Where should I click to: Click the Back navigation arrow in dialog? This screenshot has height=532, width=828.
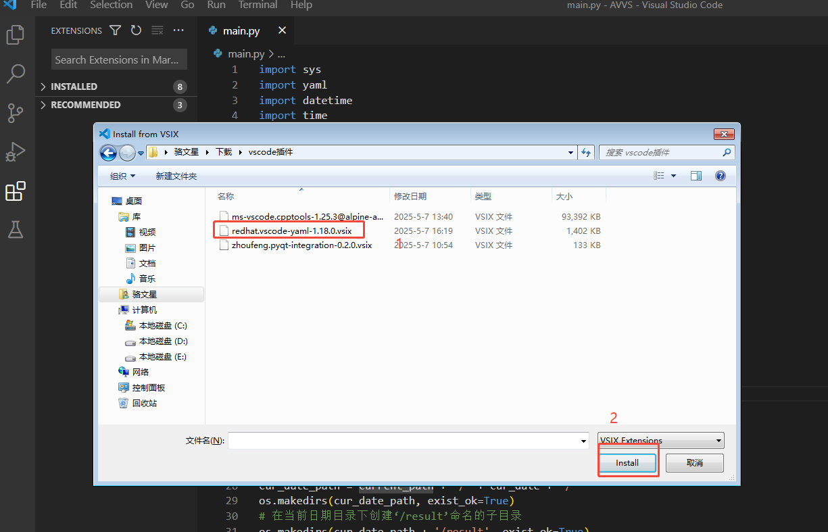[108, 153]
